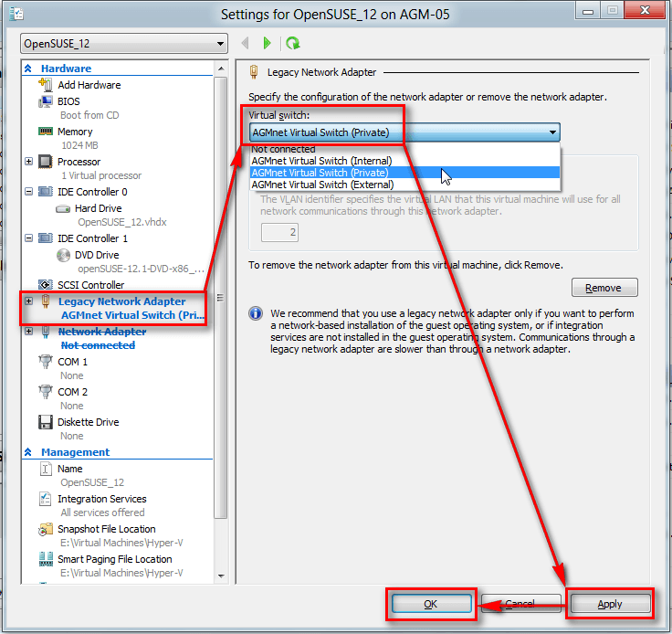The width and height of the screenshot is (672, 634).
Task: Select the Not connected option
Action: (x=284, y=149)
